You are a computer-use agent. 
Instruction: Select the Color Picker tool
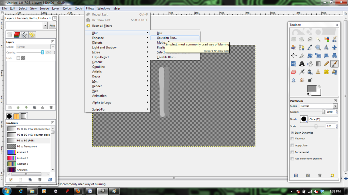pos(310,47)
